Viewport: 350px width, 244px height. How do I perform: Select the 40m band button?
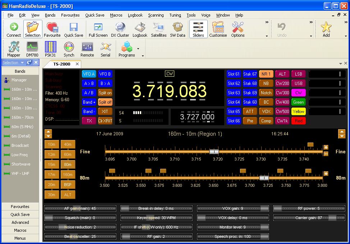click(x=68, y=144)
